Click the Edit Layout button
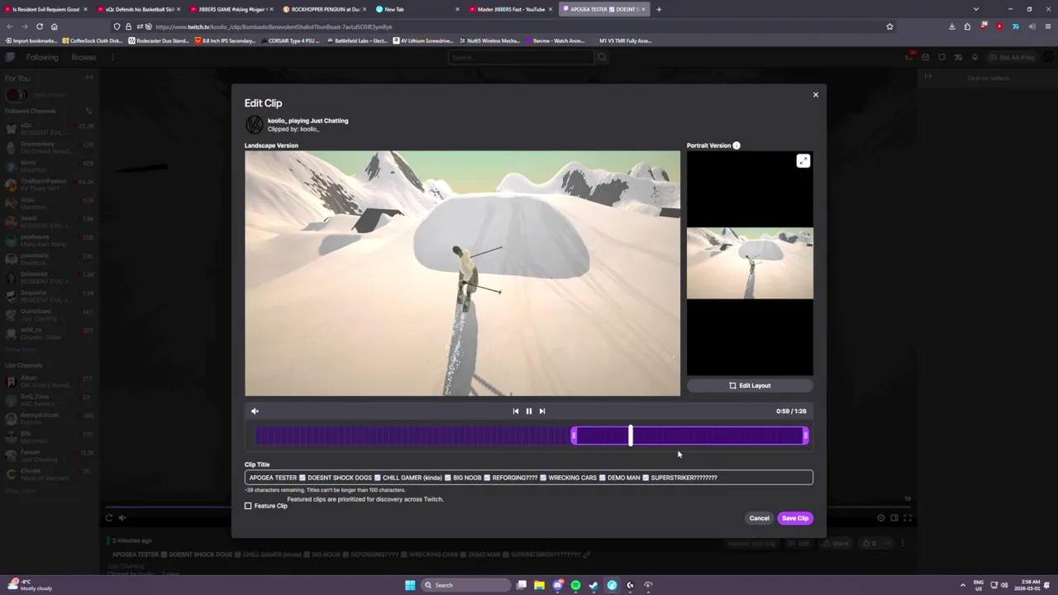Screen dimensions: 1058x595 point(750,385)
